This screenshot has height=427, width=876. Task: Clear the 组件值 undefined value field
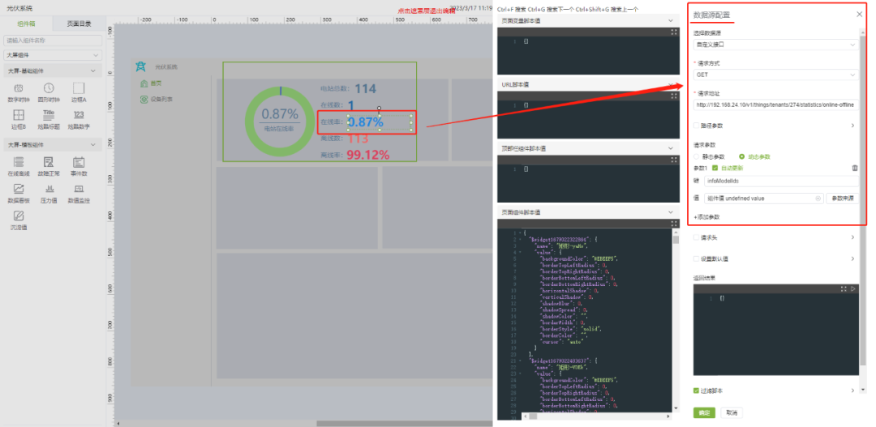pos(818,199)
